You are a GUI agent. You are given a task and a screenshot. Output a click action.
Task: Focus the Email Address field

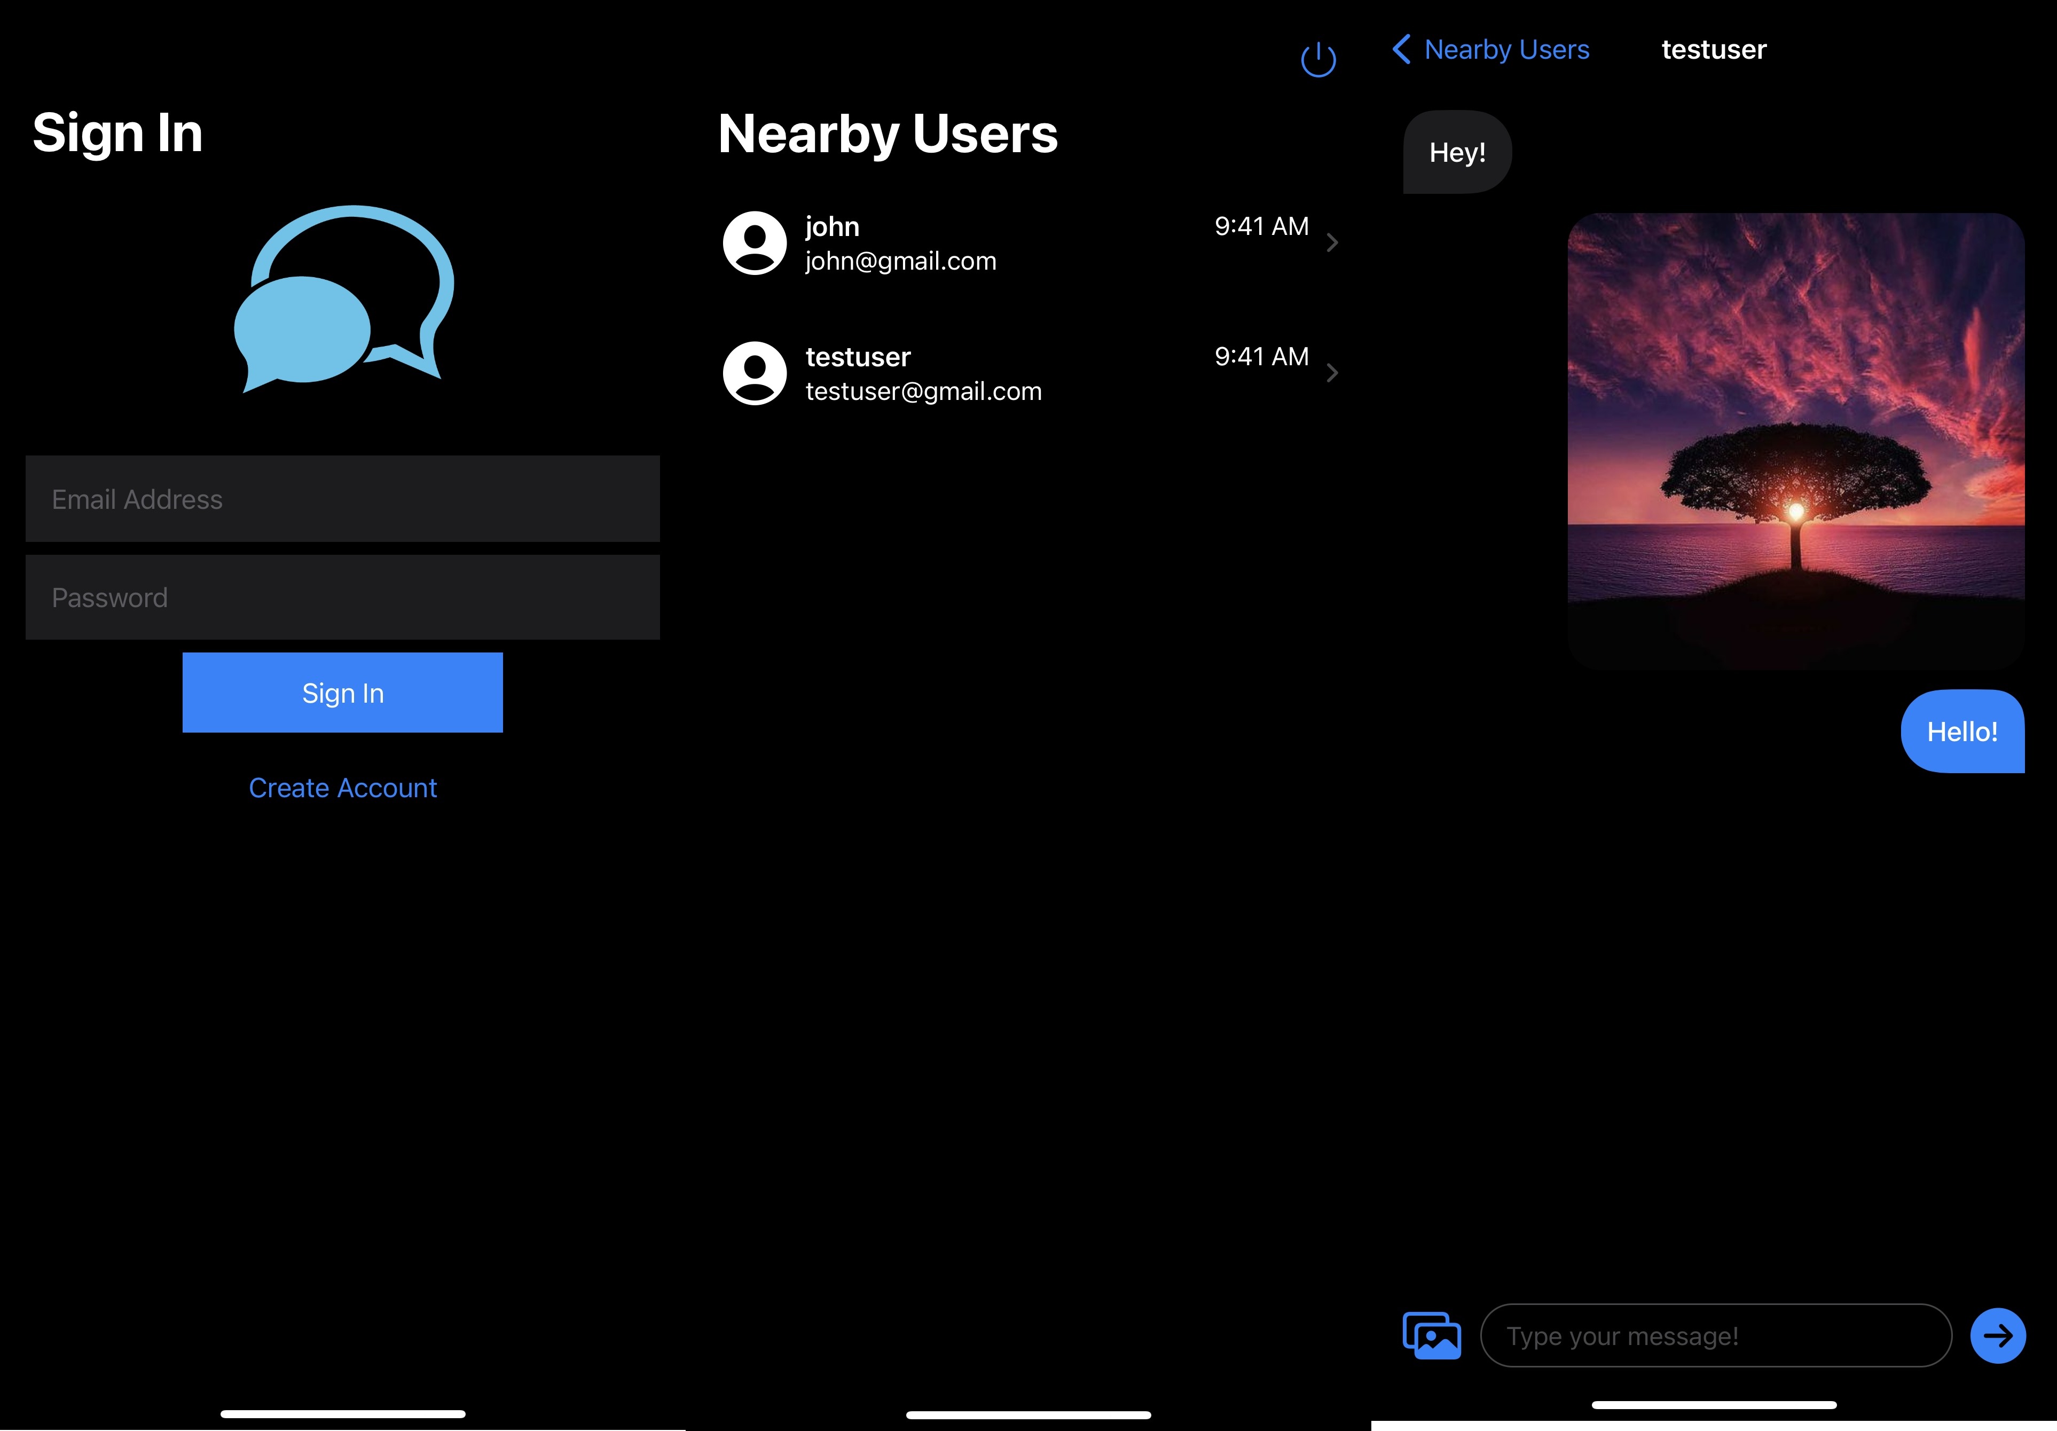[x=342, y=499]
